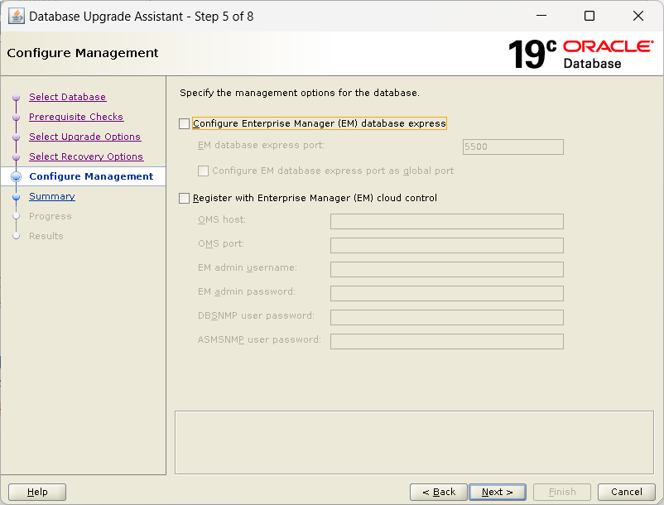The height and width of the screenshot is (505, 664).
Task: Maximize the Database Upgrade Assistant window
Action: (589, 16)
